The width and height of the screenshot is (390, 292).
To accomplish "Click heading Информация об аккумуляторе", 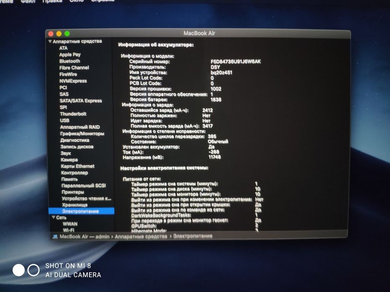I will pyautogui.click(x=156, y=45).
